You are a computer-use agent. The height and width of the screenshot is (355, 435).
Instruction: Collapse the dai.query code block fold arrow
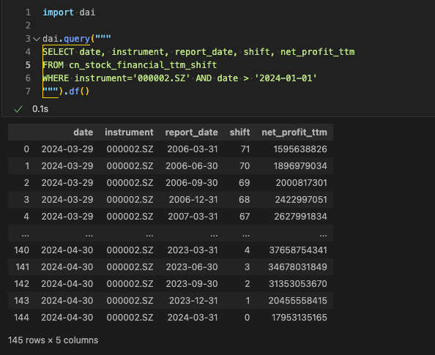(37, 39)
